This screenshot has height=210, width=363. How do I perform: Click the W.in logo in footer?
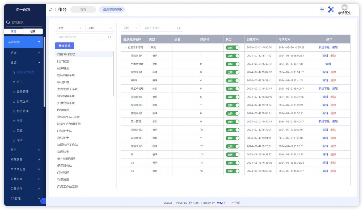coord(194,203)
